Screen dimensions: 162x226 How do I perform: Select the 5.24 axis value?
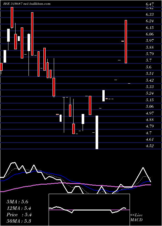tap(150, 93)
